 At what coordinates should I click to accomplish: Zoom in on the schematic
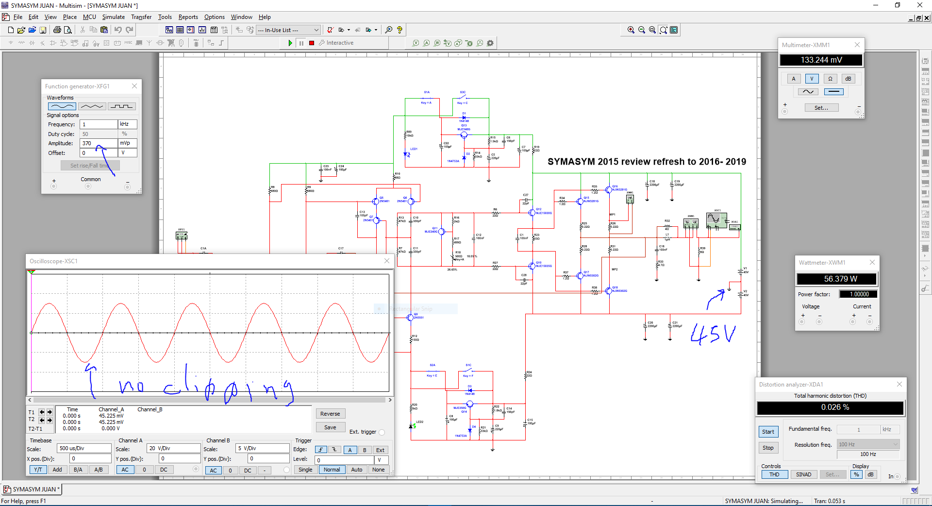(x=631, y=30)
